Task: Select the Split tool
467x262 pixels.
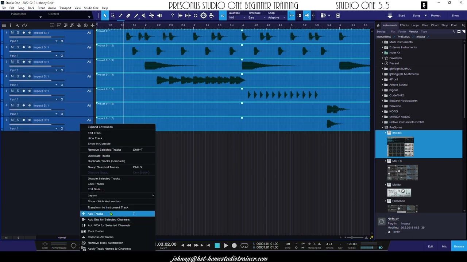Action: click(x=120, y=16)
